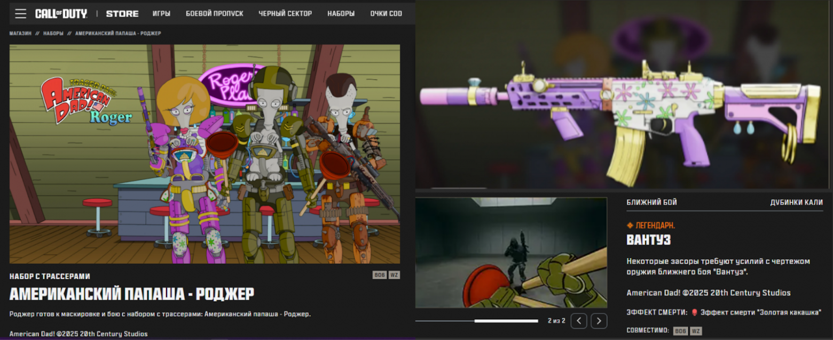Open the American Dad Roger bundle artwork
The image size is (833, 340).
(205, 154)
